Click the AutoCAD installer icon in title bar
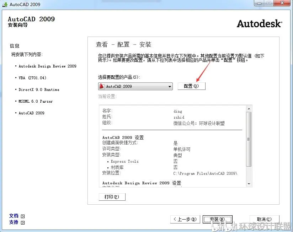Viewport: 293px width, 232px height. tap(5, 5)
